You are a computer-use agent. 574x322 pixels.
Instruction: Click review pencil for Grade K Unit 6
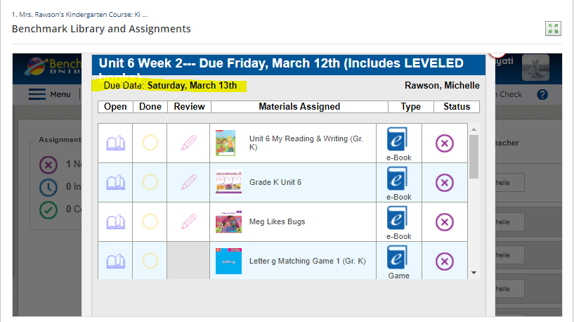pos(189,182)
